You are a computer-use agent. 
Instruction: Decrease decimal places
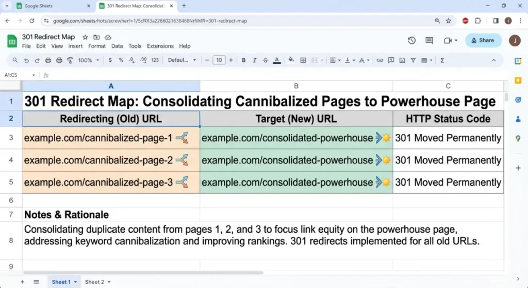click(132, 60)
